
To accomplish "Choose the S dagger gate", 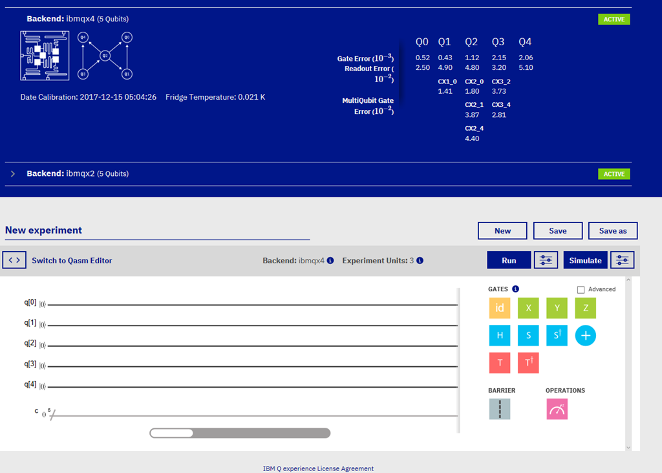I will (x=557, y=335).
